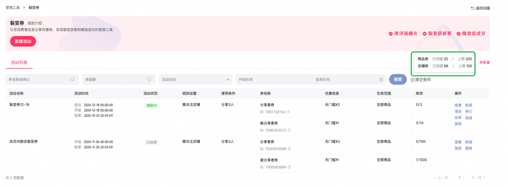Go to 上一页 in pagination

441,178
